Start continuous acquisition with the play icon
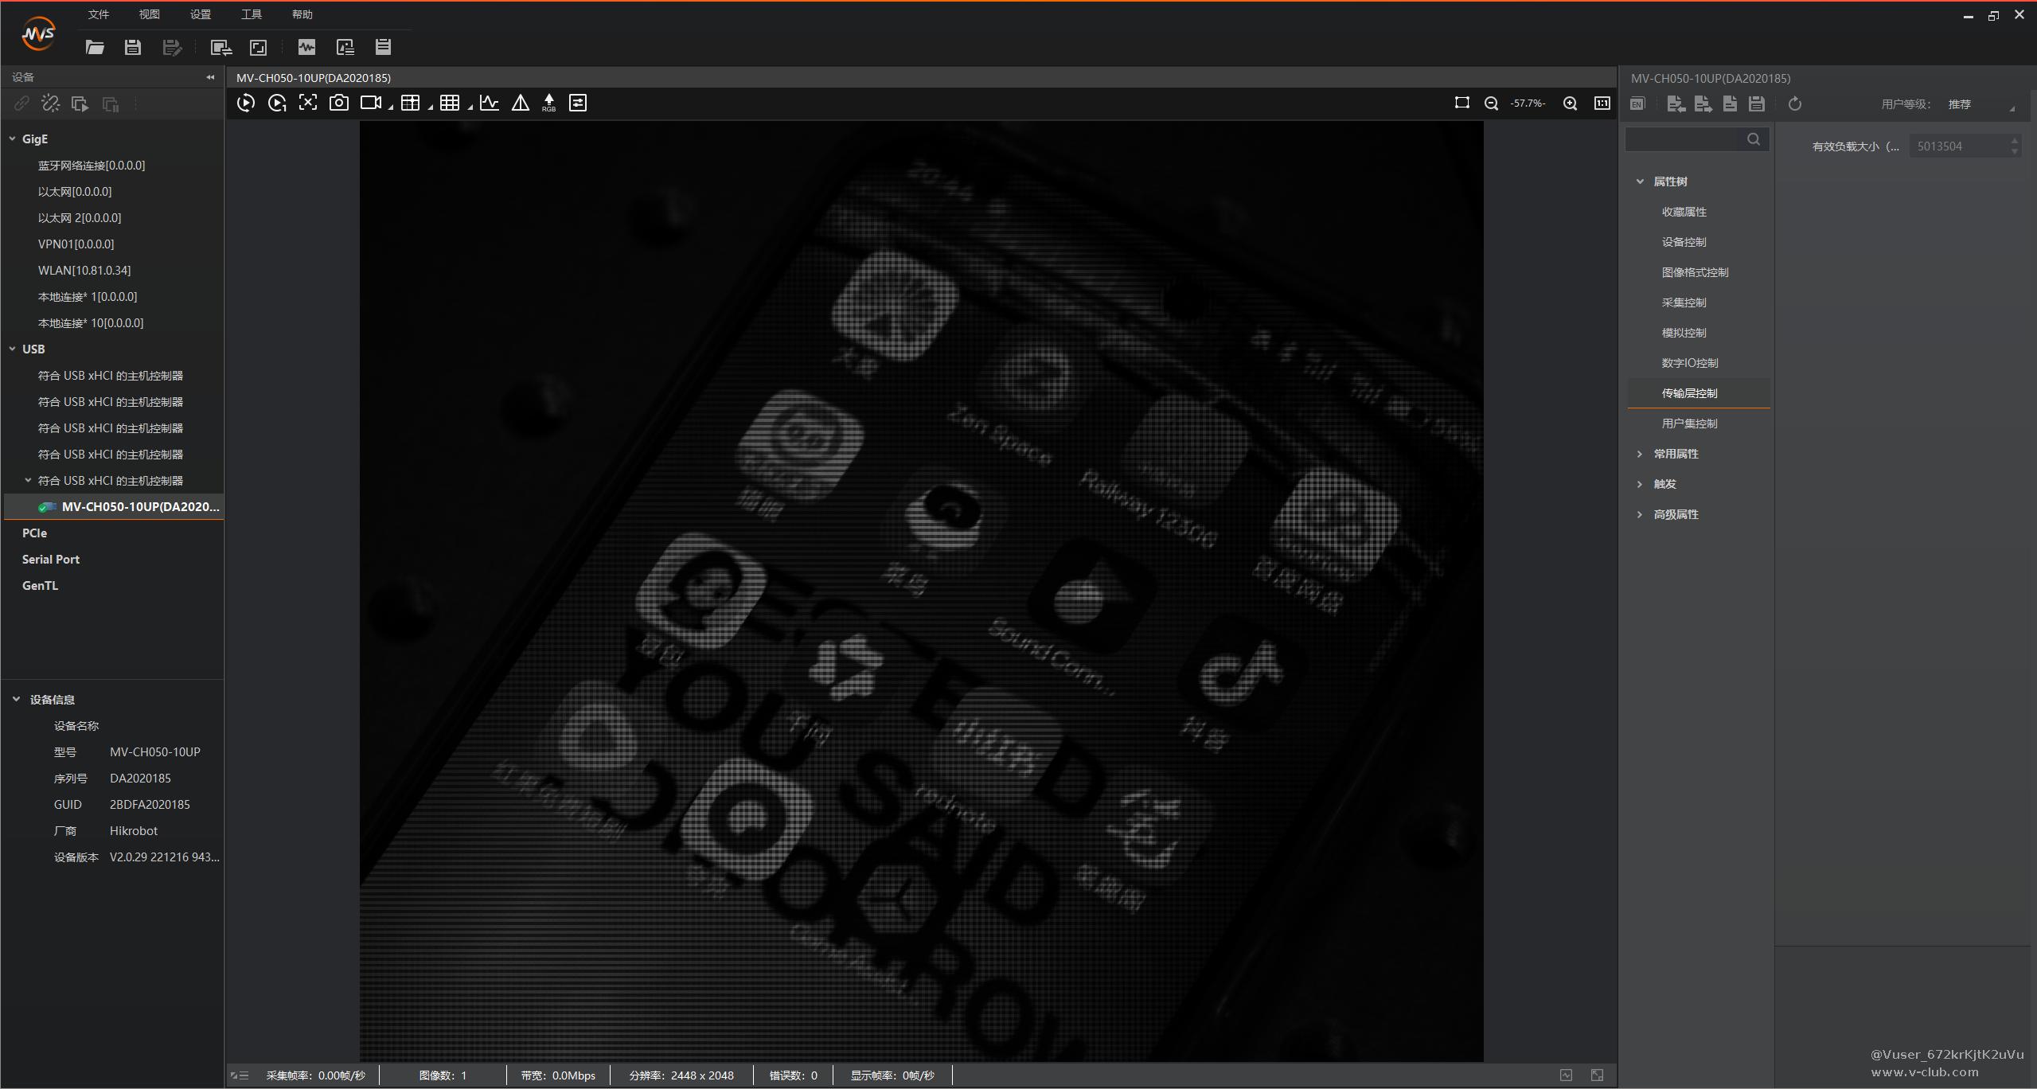This screenshot has width=2037, height=1089. click(246, 103)
